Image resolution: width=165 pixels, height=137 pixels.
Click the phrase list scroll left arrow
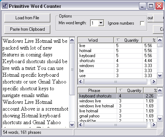click(81, 125)
